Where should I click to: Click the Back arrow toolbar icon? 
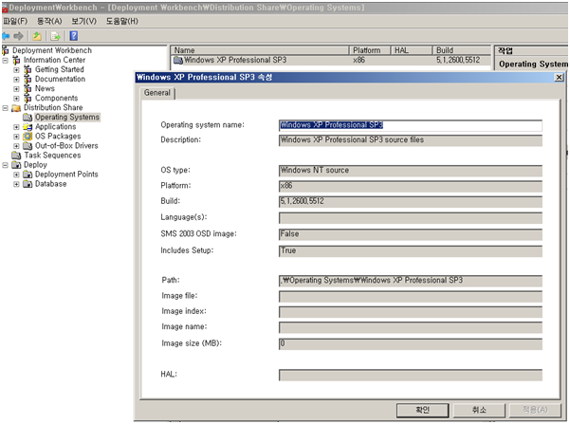pyautogui.click(x=6, y=36)
